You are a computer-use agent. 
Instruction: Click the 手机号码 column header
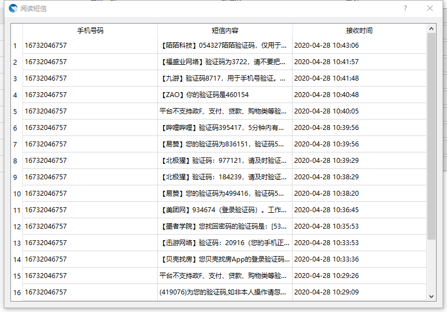pos(90,31)
